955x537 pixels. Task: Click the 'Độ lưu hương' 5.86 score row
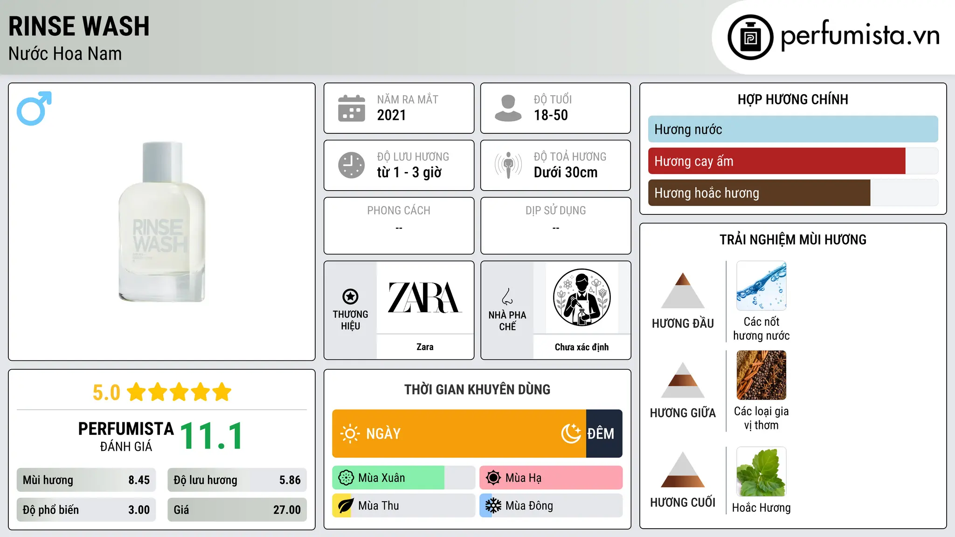click(237, 480)
